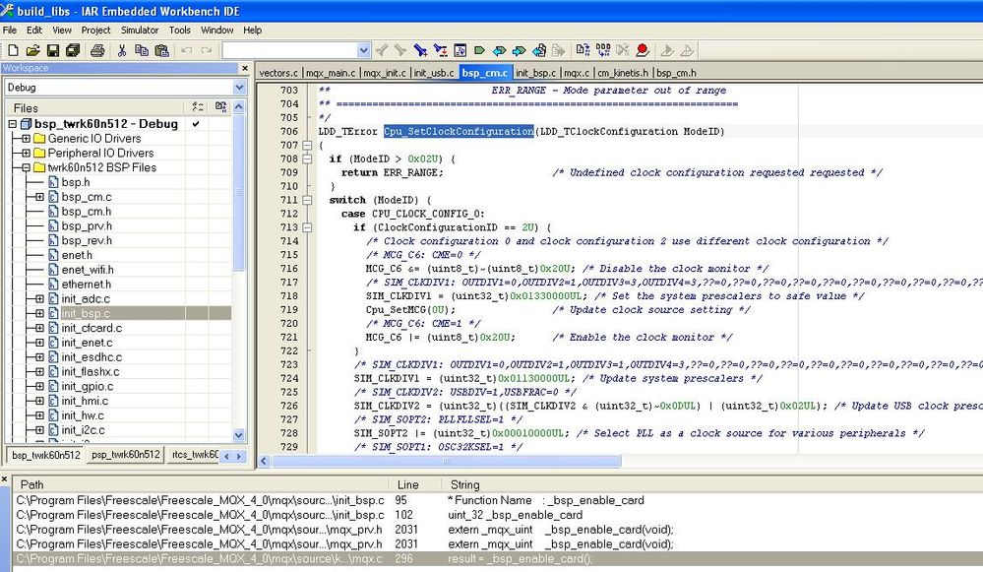
Task: Expand the Generic IO Drivers folder
Action: click(x=26, y=139)
